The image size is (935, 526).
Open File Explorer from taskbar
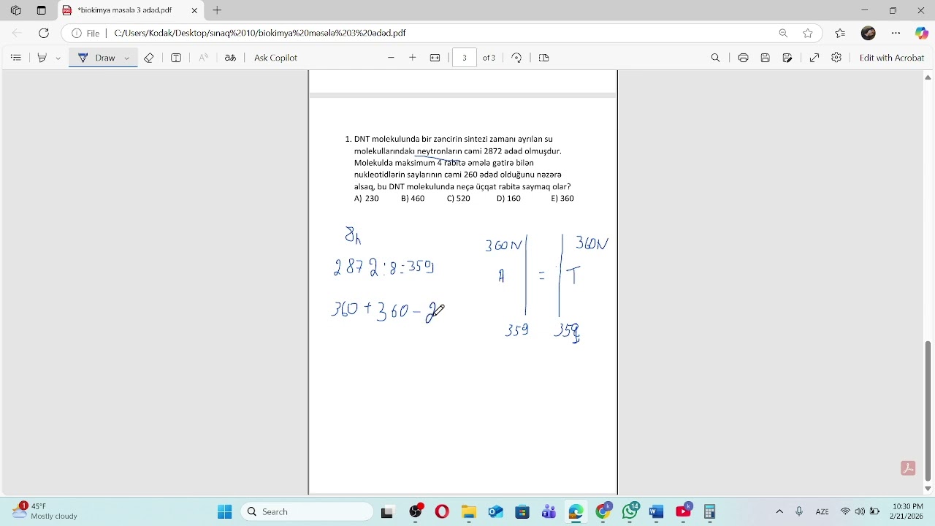click(x=469, y=512)
